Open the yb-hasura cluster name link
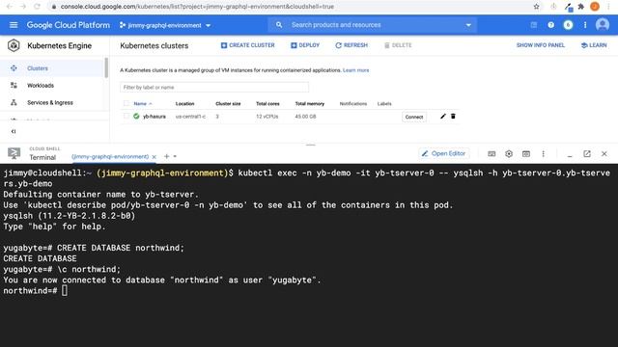Viewport: 618px width, 347px height. [154, 117]
